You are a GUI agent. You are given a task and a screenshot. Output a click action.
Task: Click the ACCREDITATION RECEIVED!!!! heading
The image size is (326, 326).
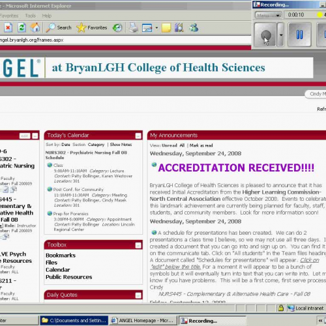coord(236,168)
